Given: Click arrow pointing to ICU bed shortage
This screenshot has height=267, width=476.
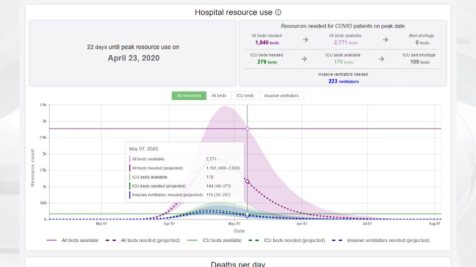Looking at the screenshot, I should [x=381, y=59].
